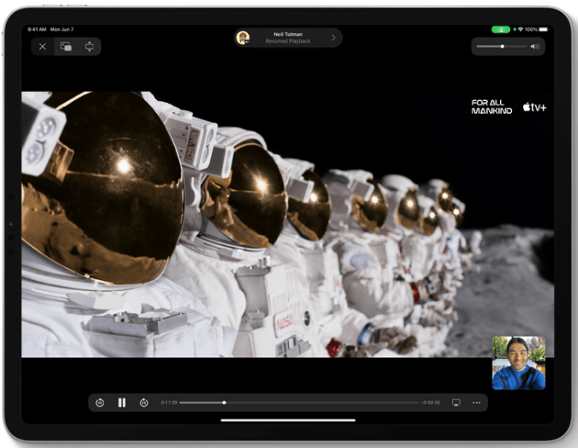
Task: Open the AirPlay output menu
Action: point(456,403)
